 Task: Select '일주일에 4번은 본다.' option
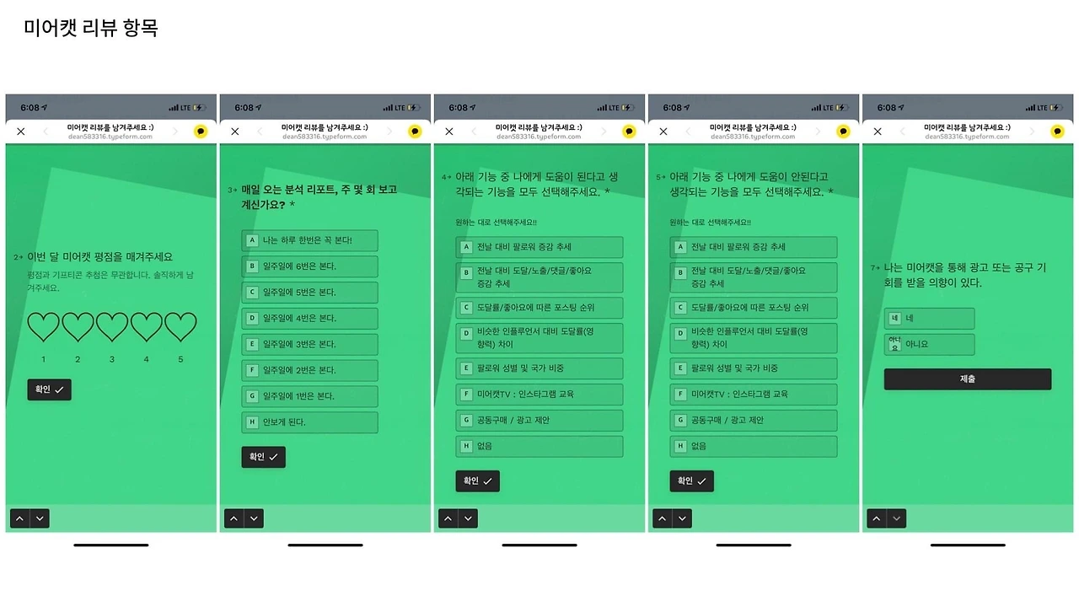tap(309, 319)
